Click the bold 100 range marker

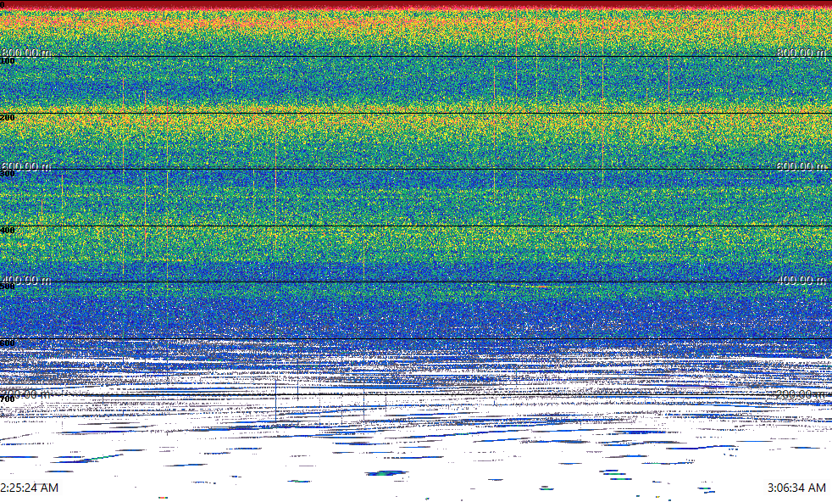click(8, 61)
